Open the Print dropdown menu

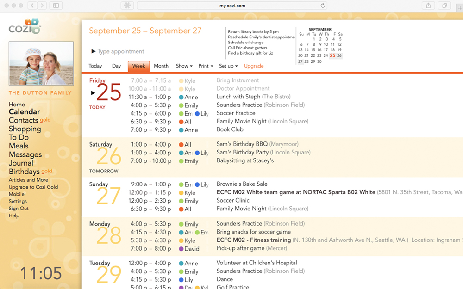click(206, 66)
